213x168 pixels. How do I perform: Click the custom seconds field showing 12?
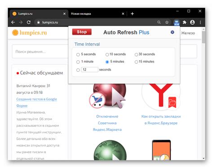pos(89,70)
